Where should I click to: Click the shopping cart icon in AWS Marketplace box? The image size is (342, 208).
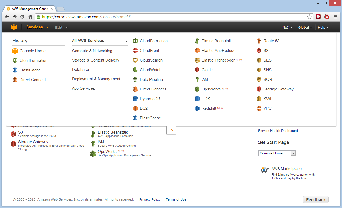point(265,170)
